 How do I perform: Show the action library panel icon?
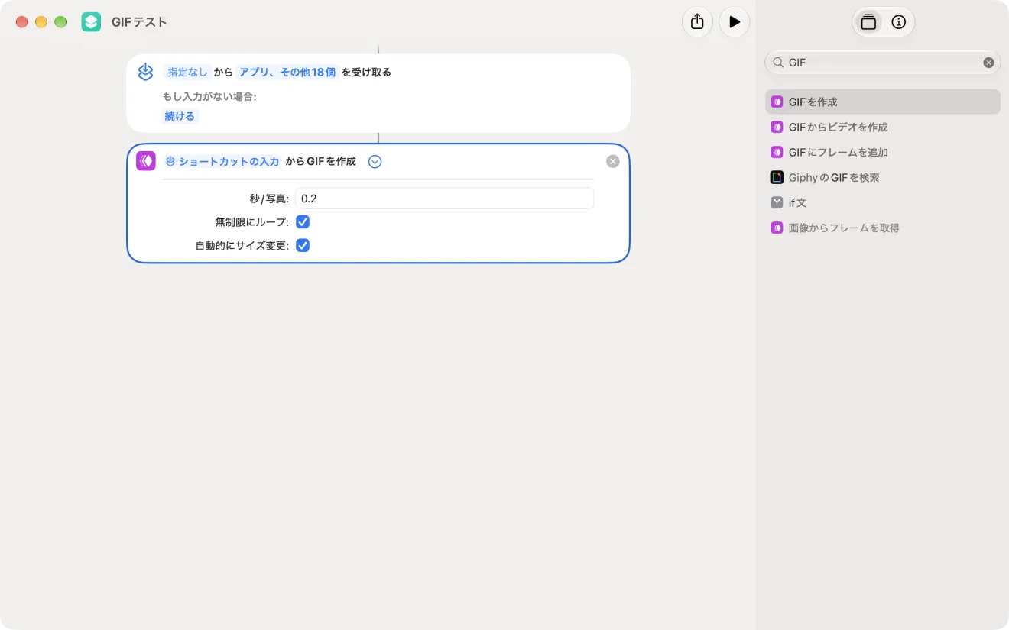868,22
